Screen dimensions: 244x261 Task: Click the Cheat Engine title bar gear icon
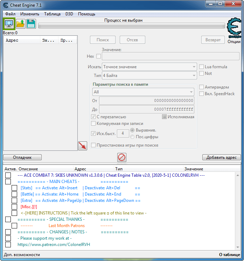point(6,5)
